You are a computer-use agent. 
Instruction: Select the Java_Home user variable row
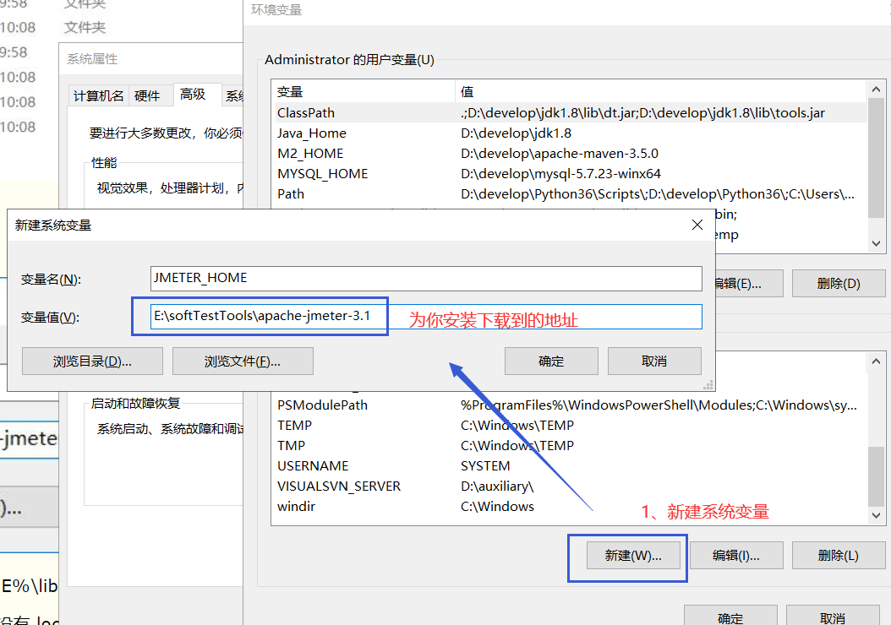tap(571, 133)
